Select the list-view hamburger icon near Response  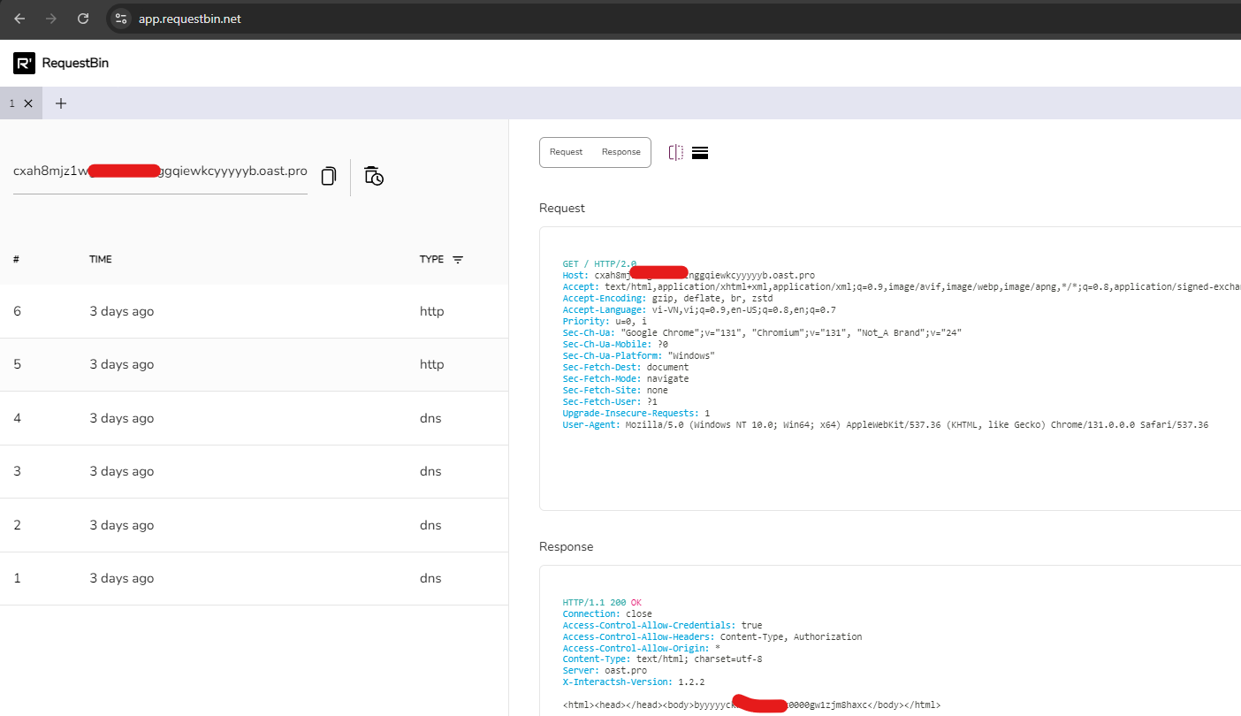(700, 152)
